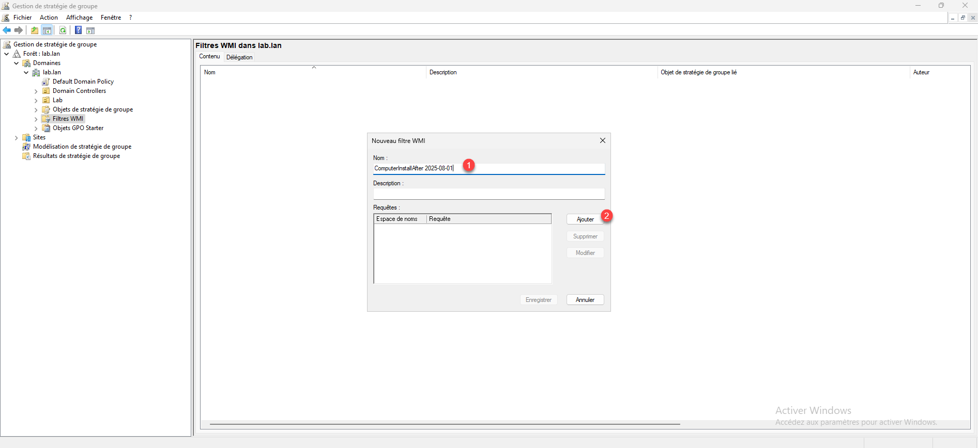Collapse the Forêt : lab.lan node
The width and height of the screenshot is (978, 448).
point(7,54)
